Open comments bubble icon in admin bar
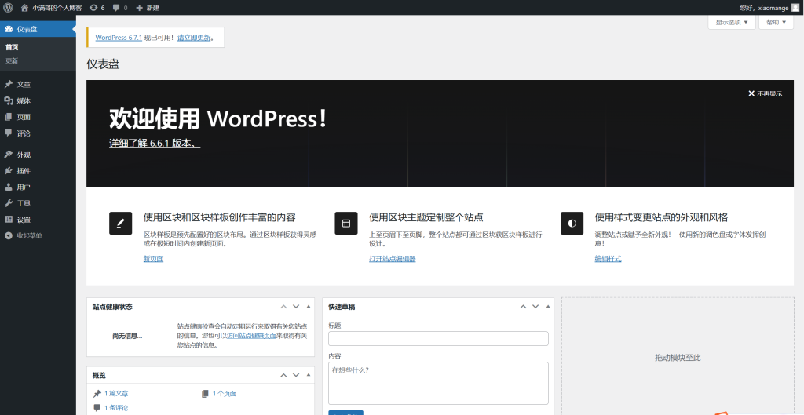The width and height of the screenshot is (804, 415). [x=116, y=8]
